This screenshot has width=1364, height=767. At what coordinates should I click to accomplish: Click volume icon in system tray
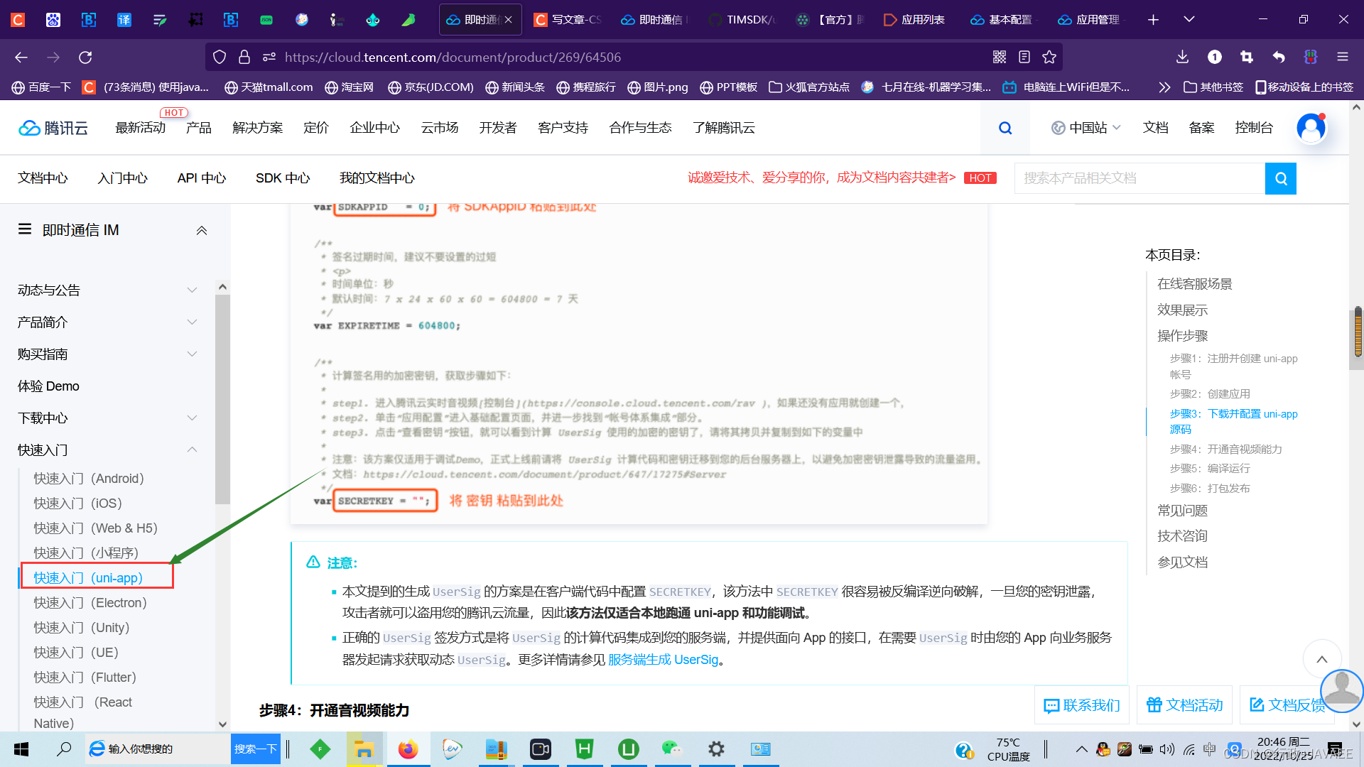pyautogui.click(x=1167, y=749)
